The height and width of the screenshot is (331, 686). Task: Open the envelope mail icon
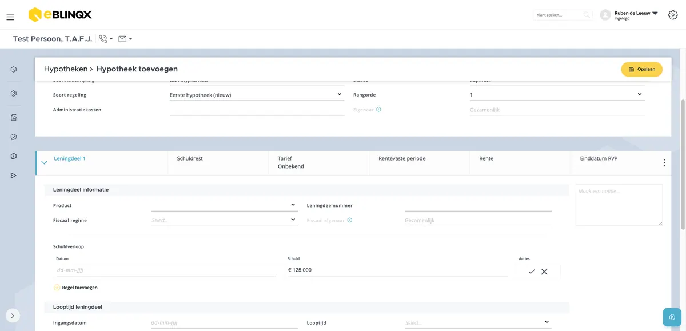[x=122, y=39]
